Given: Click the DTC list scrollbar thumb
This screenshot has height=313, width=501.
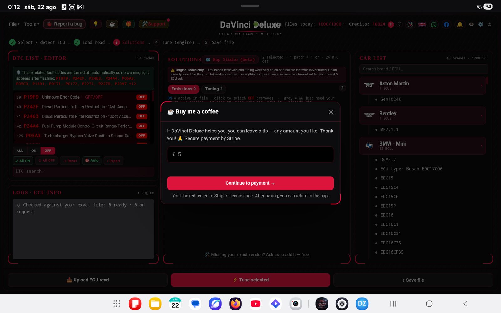Looking at the screenshot, I should click(153, 96).
